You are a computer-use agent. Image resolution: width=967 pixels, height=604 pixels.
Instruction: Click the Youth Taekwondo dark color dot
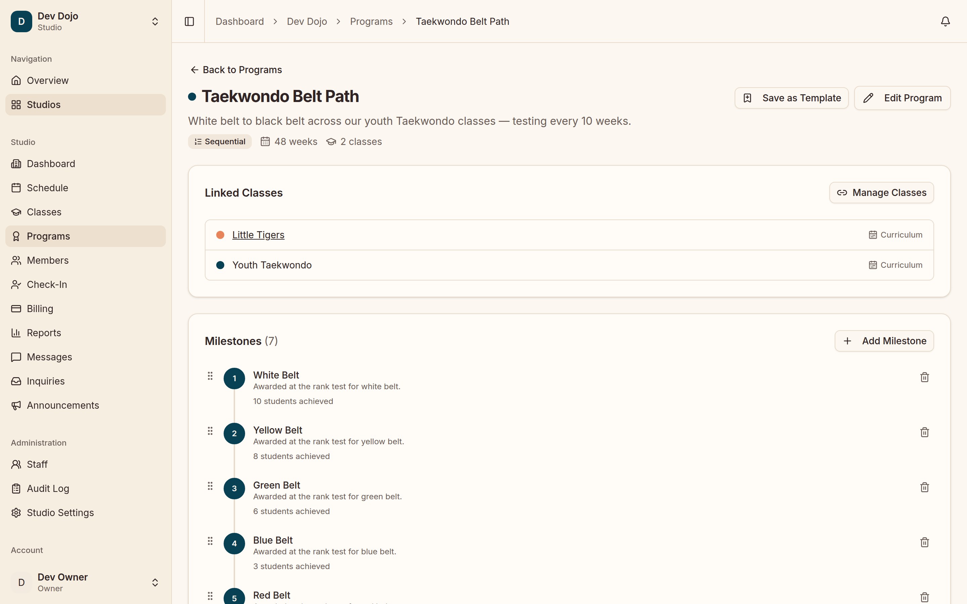220,265
